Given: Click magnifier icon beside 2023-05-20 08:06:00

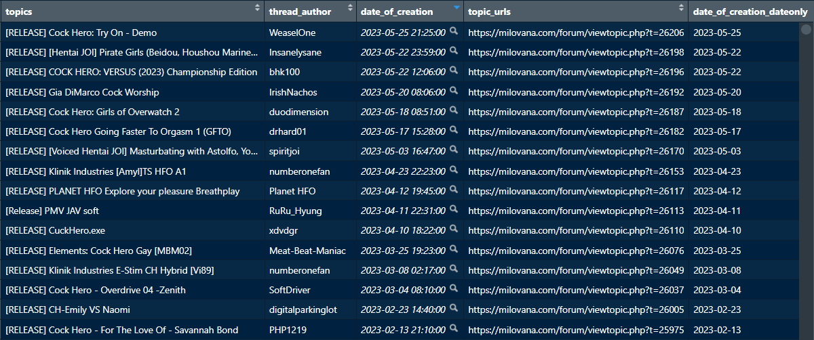Looking at the screenshot, I should click(x=453, y=91).
